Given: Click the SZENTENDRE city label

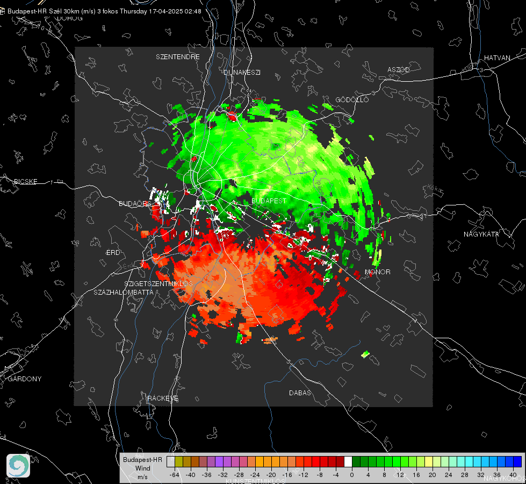Looking at the screenshot, I should [178, 57].
